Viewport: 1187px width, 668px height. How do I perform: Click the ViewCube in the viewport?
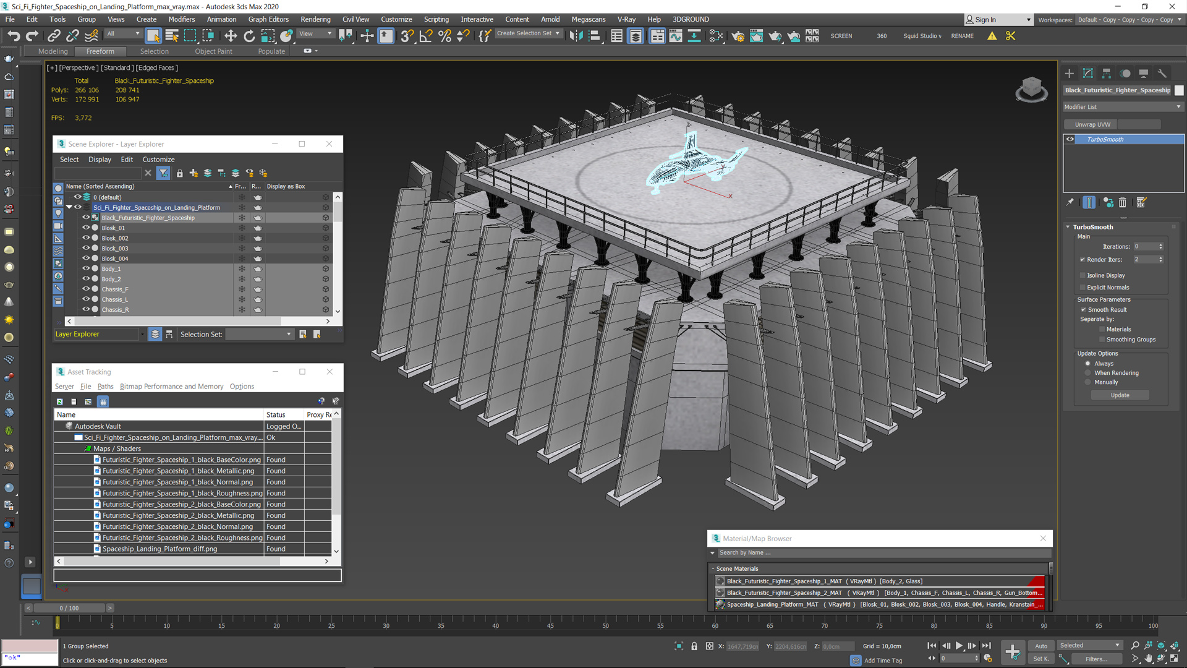click(1031, 88)
